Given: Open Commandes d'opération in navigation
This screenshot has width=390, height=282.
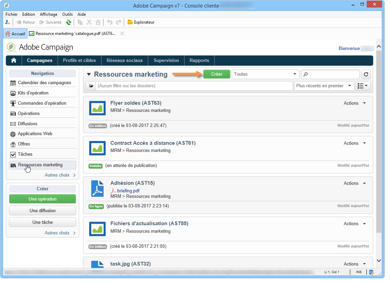Looking at the screenshot, I should click(43, 103).
